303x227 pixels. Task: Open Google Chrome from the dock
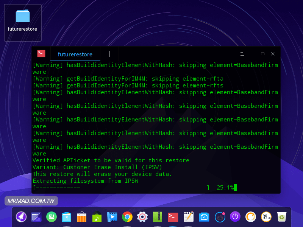[x=127, y=217]
